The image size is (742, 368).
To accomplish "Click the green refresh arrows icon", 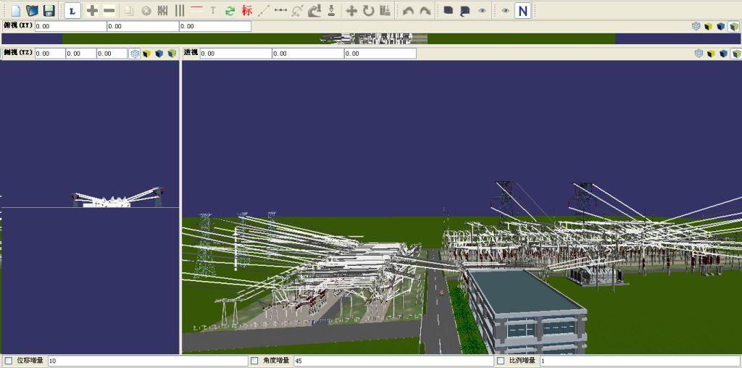I will point(230,11).
